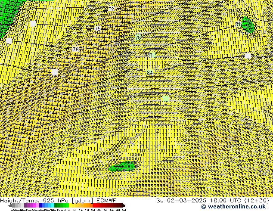Click the bright green legend swatch left of yellow
273x211 pixels.
click(67, 205)
